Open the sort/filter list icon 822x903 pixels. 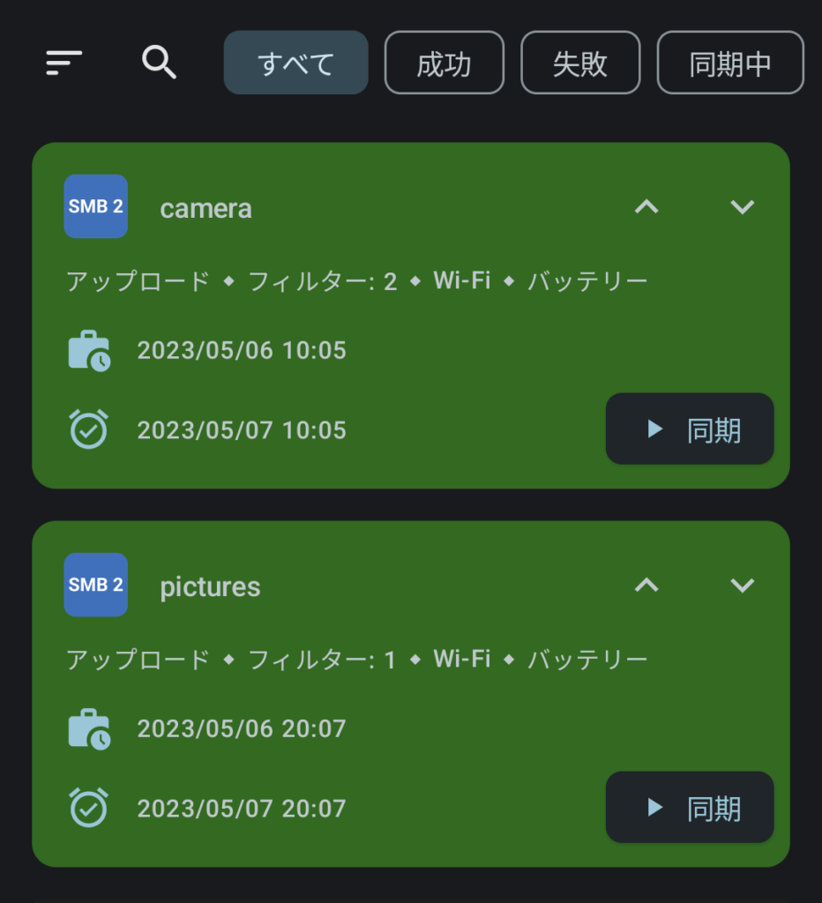pos(64,63)
